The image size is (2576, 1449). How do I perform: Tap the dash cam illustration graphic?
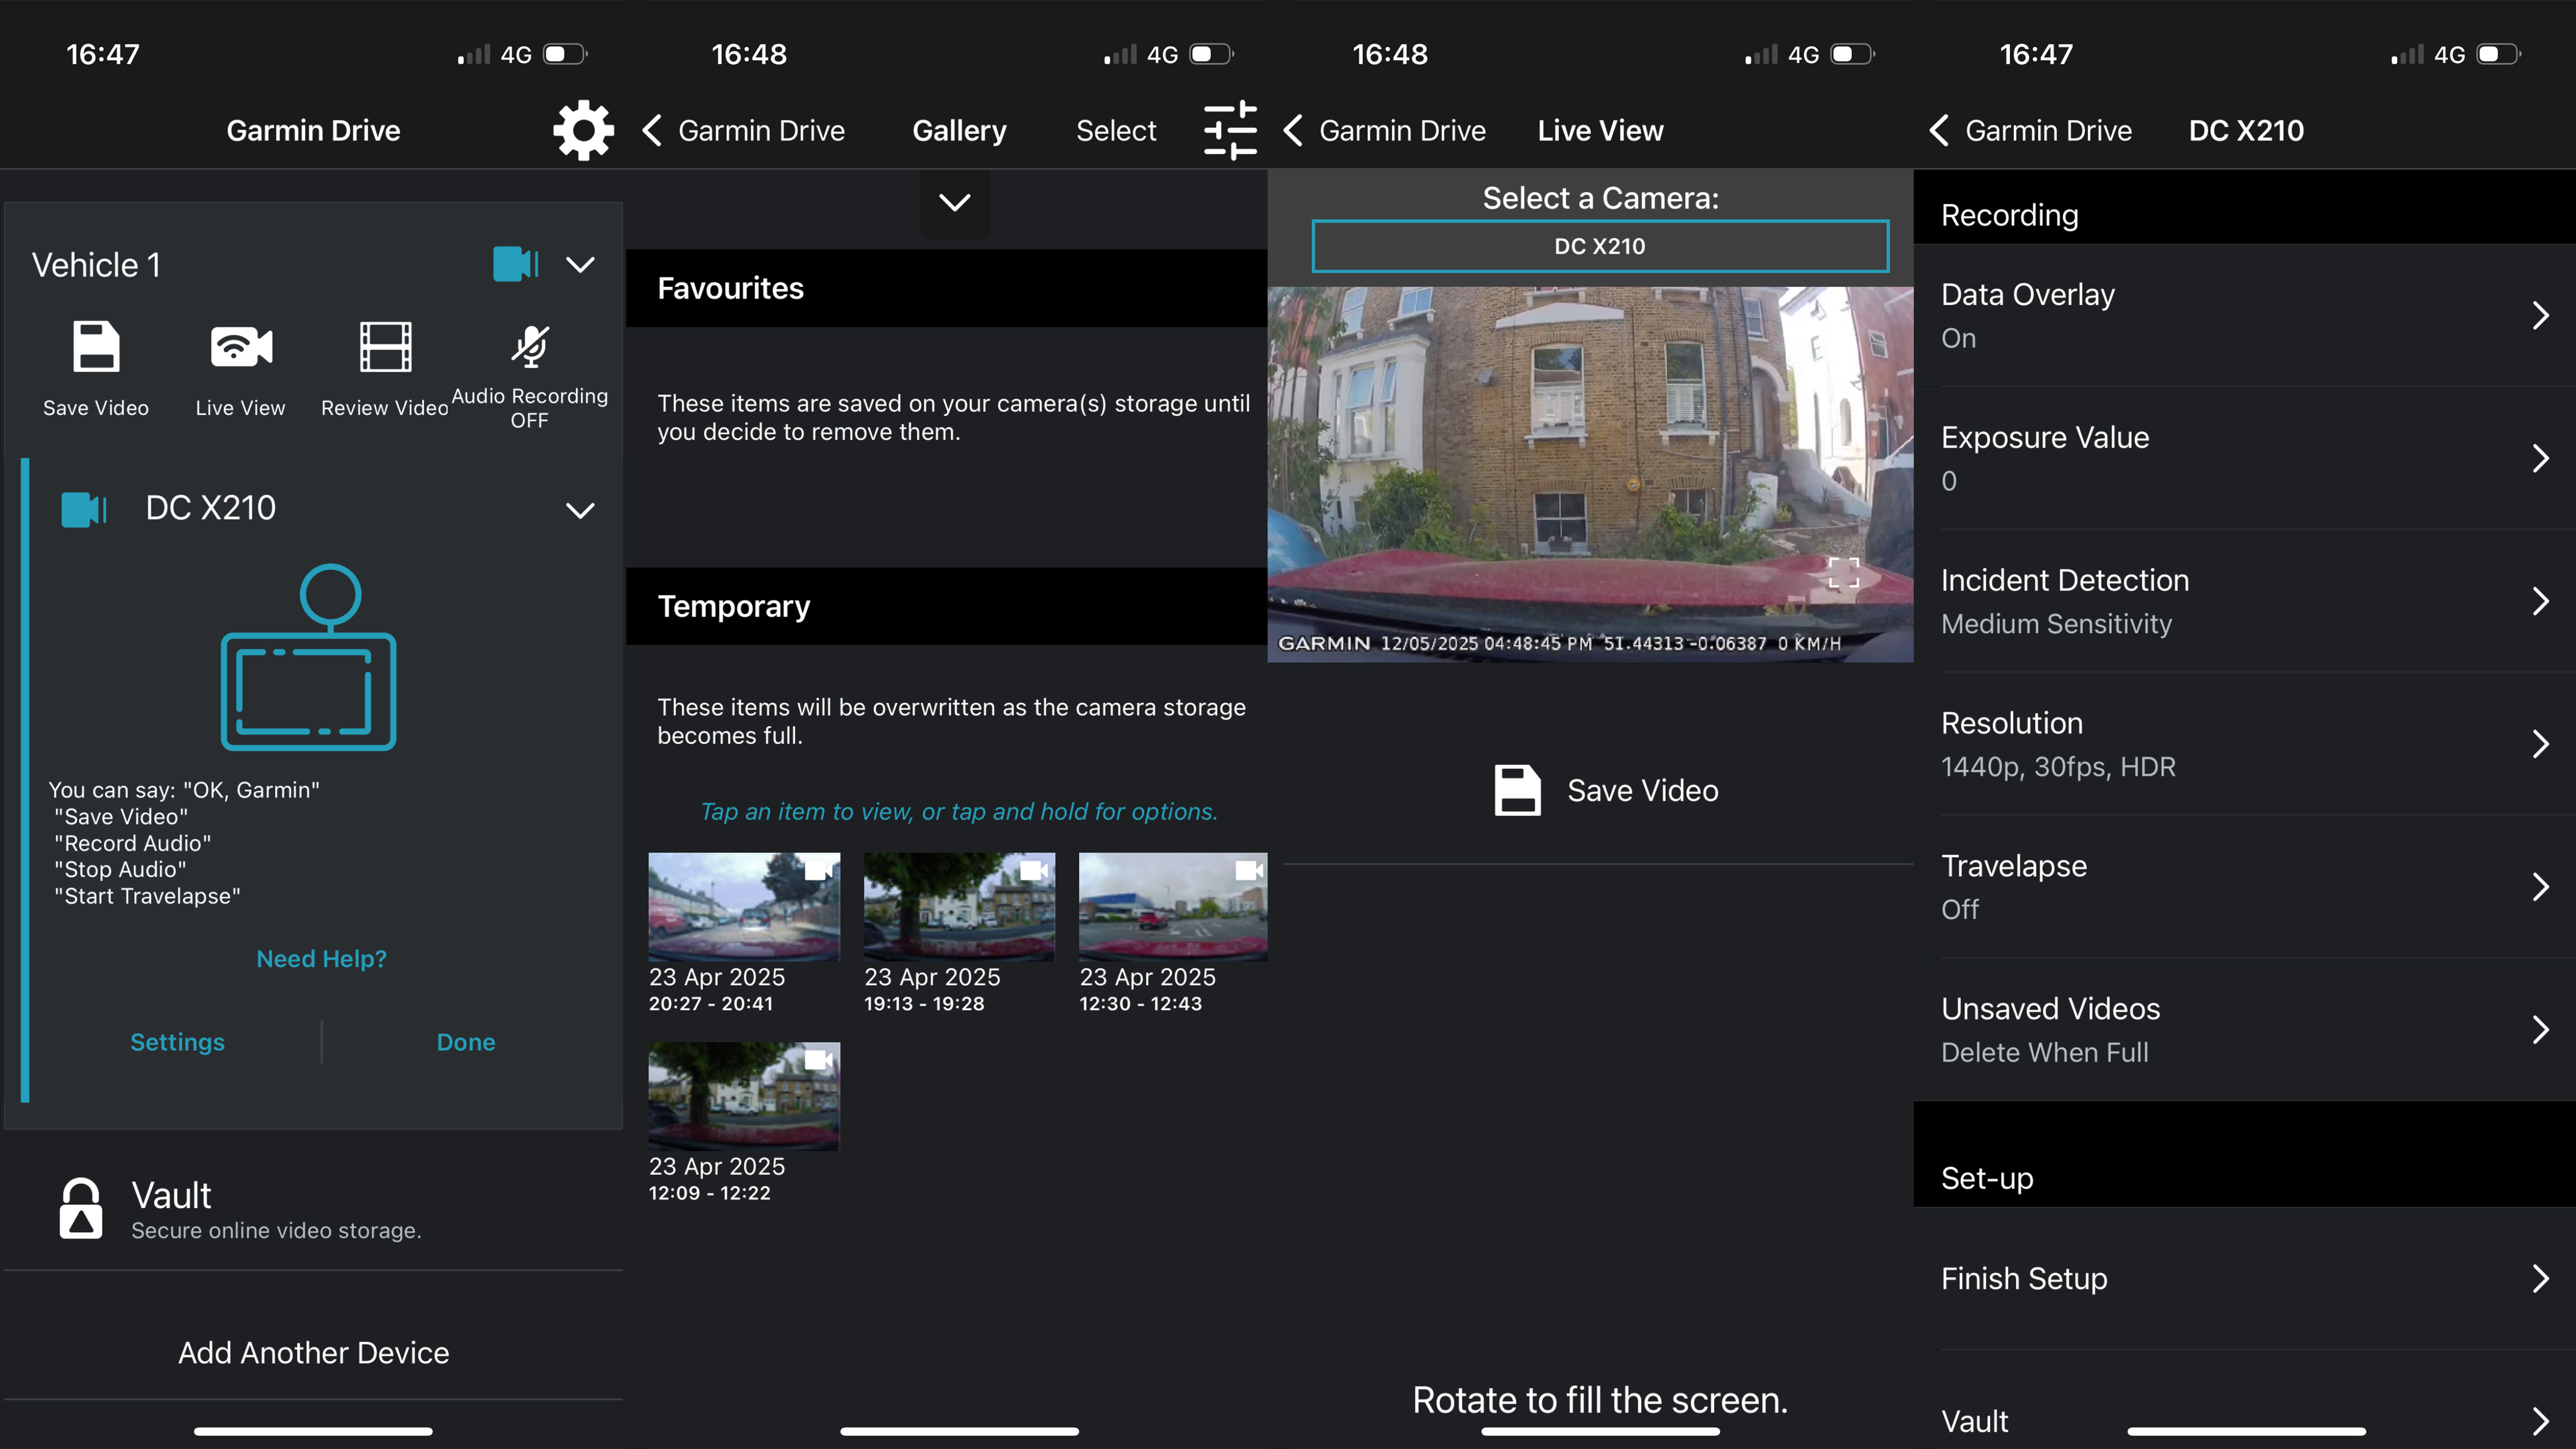click(x=308, y=657)
